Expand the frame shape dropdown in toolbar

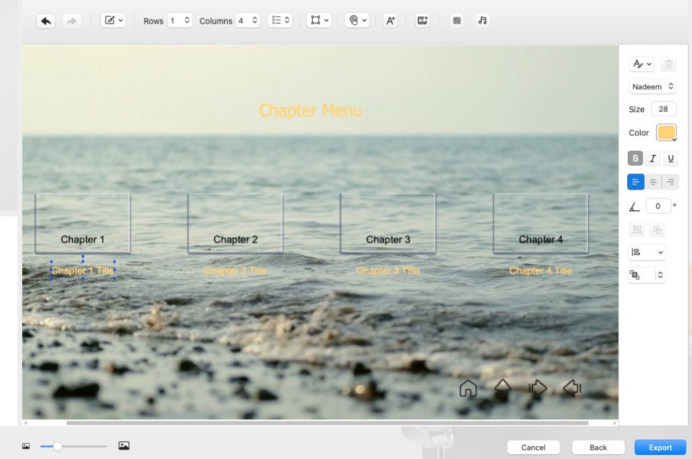point(319,21)
